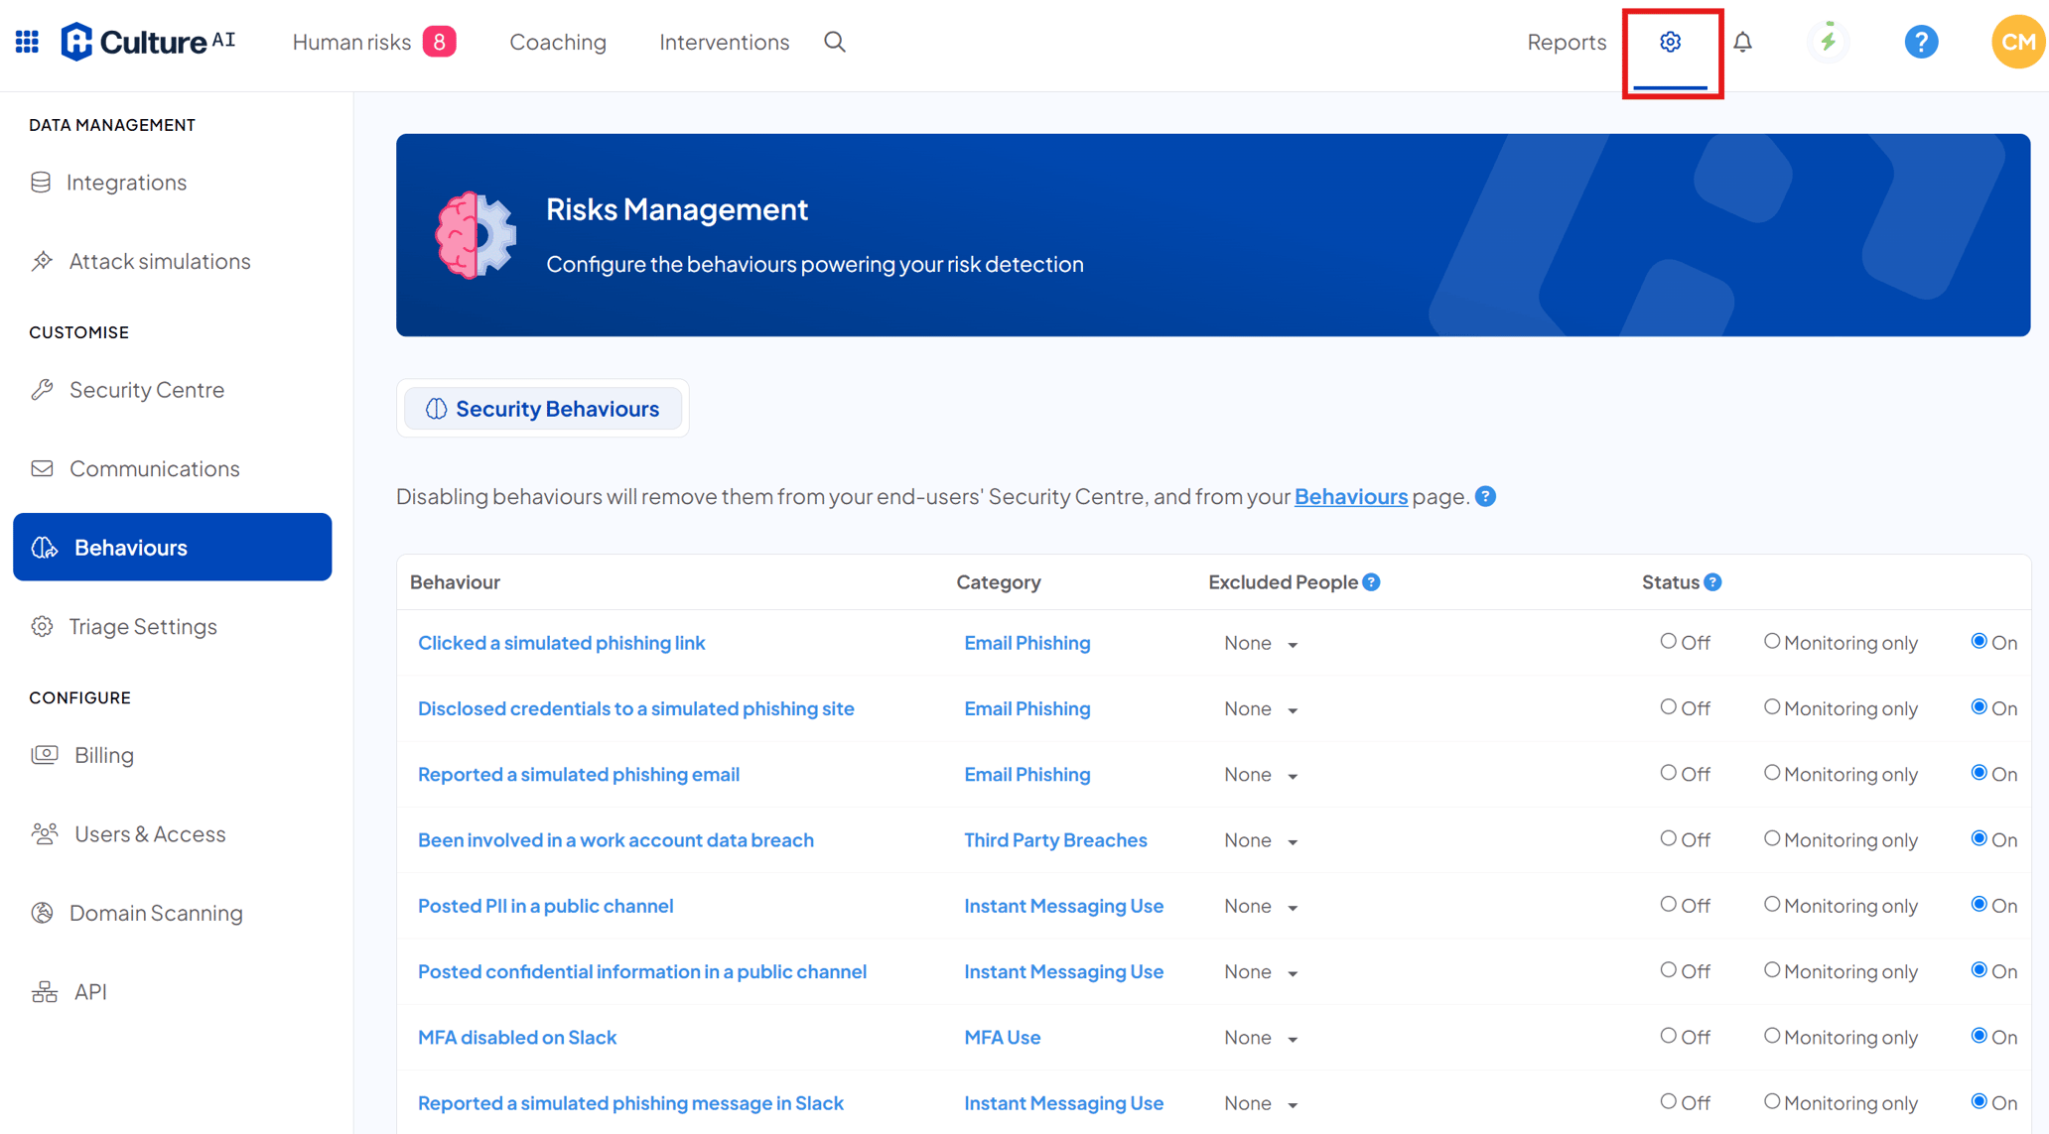The image size is (2049, 1134).
Task: Expand Excluded People dropdown for Email Phishing top row
Action: (x=1260, y=642)
